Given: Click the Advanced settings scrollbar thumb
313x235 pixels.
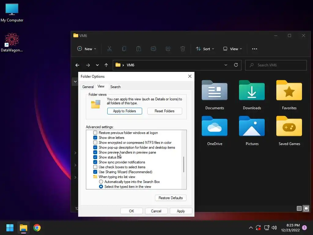Looking at the screenshot, I should pos(184,164).
